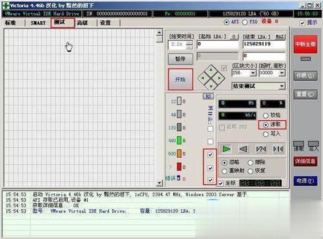This screenshot has height=239, width=323.
Task: Toggle the 启用 DDD checkbox
Action: tap(222, 127)
